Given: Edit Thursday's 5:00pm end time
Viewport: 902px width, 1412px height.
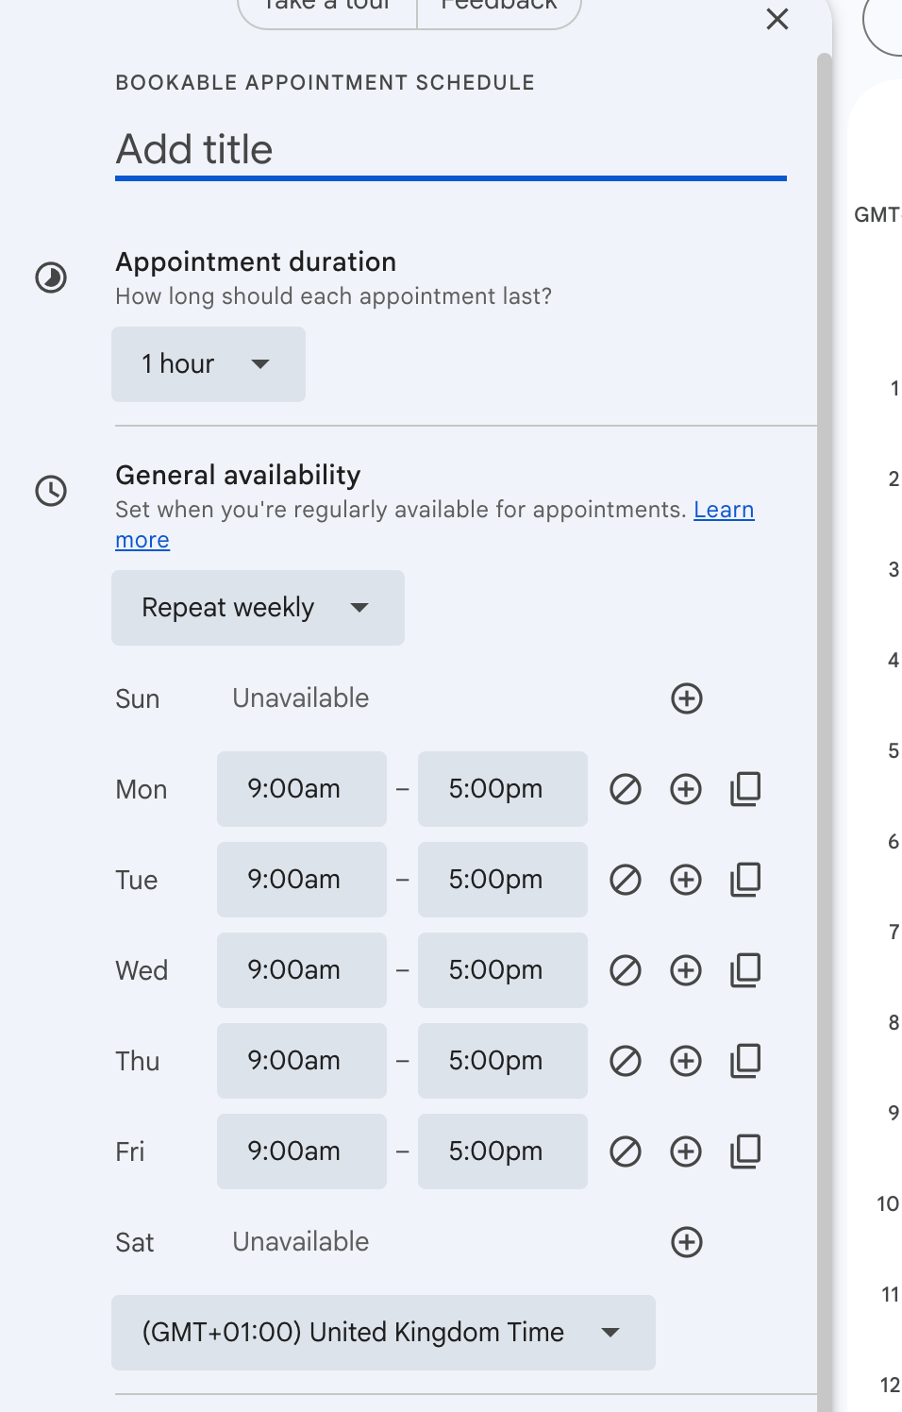Looking at the screenshot, I should 502,1060.
